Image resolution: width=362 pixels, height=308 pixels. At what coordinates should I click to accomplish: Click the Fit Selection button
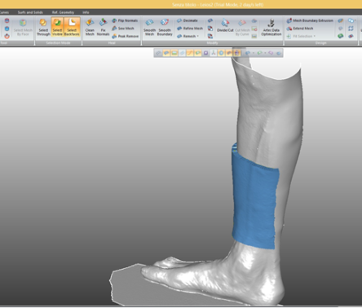tap(299, 36)
